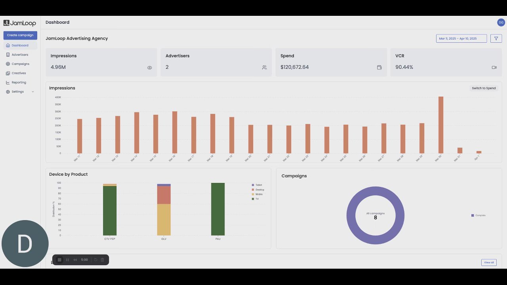Click the Device by Product title
Screen dimensions: 507x285
tap(69, 174)
